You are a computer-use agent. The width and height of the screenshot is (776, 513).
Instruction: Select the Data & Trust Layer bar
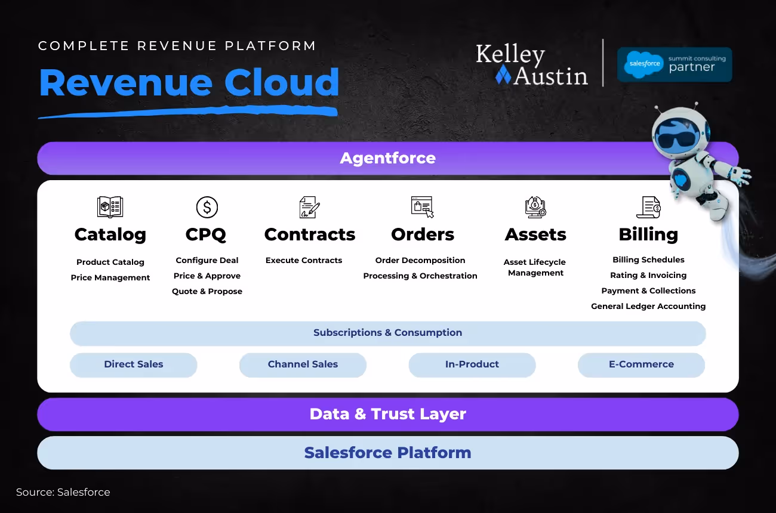(x=388, y=415)
